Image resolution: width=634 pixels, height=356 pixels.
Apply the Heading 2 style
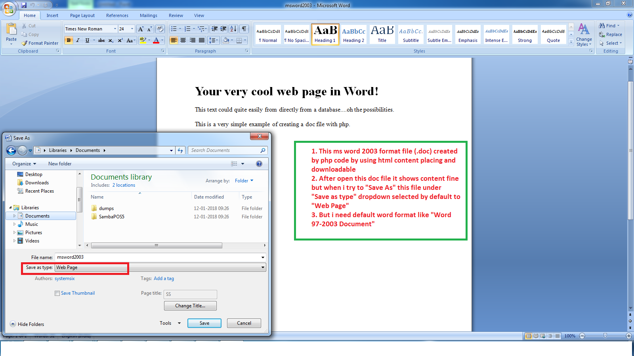point(353,34)
